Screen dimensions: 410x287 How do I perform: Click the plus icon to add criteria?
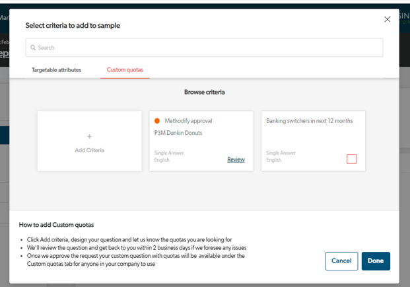(x=89, y=136)
